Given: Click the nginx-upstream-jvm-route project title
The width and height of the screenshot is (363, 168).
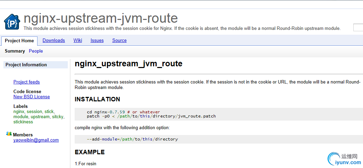Looking at the screenshot, I should point(101,18).
